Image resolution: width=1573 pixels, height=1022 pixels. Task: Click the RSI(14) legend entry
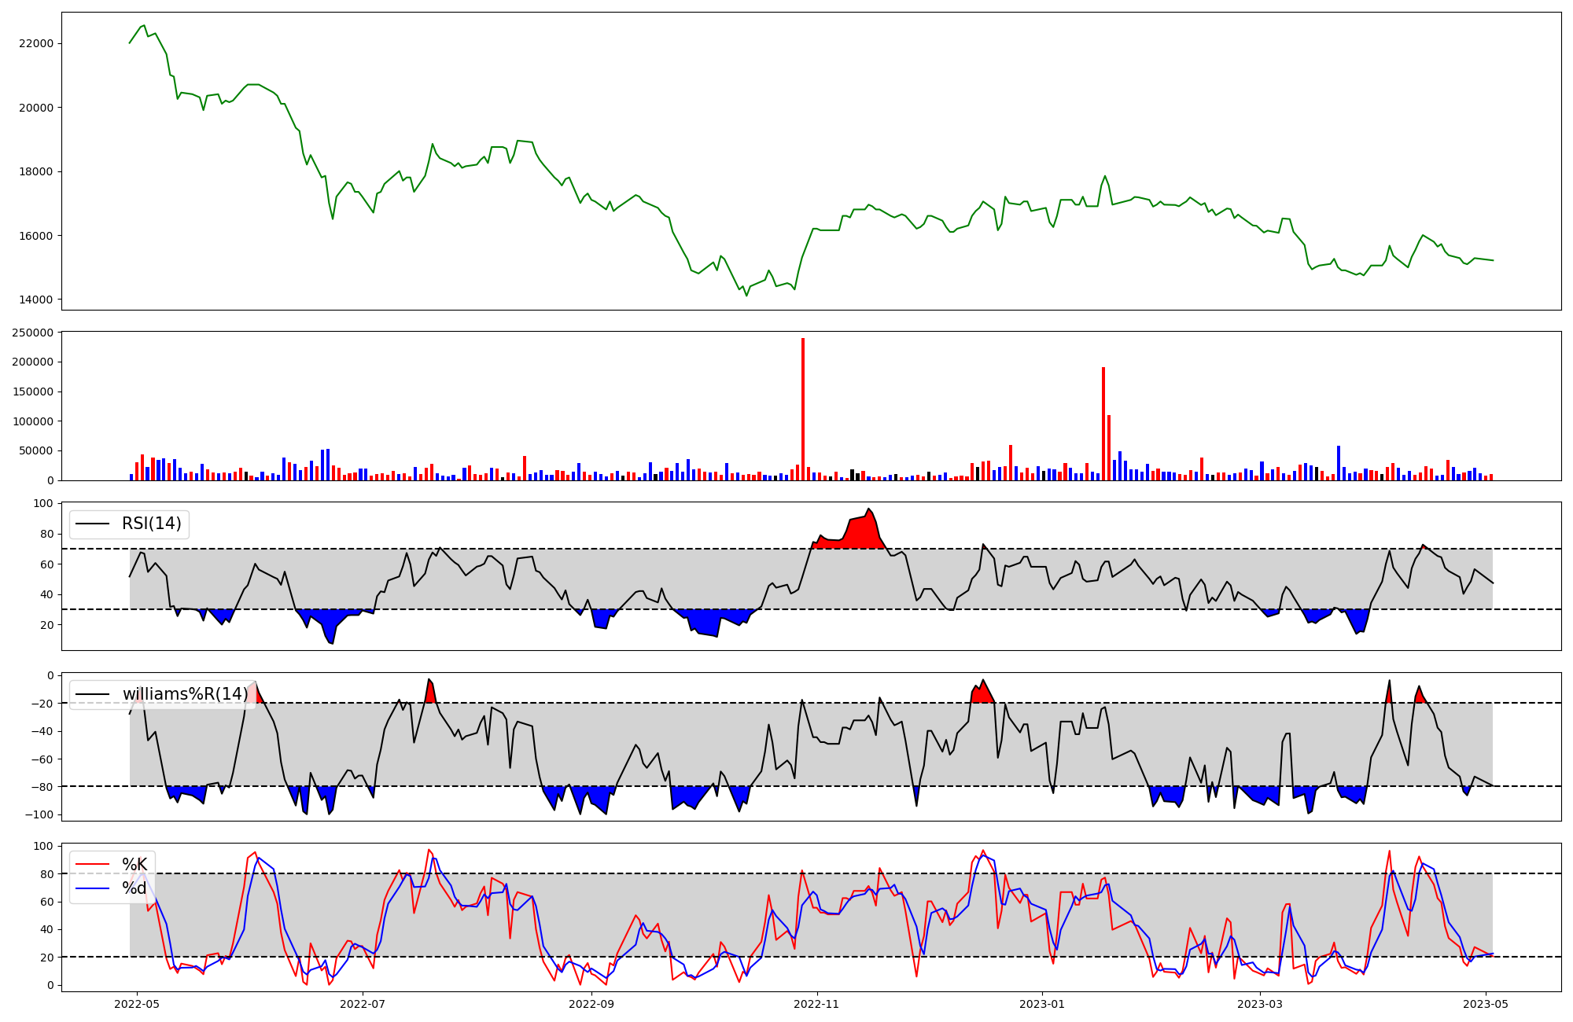click(150, 524)
